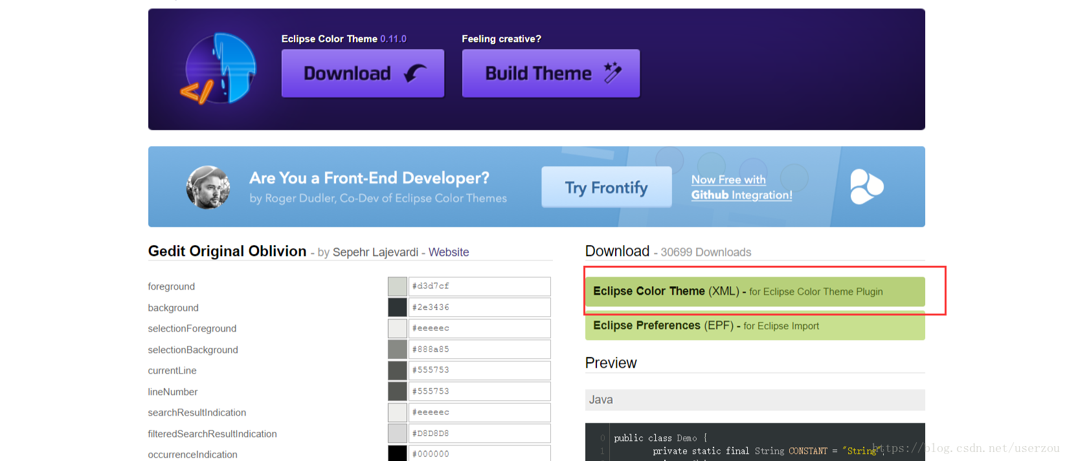Click the '30699 Downloads' count text
Viewport: 1067px width, 461px height.
tap(706, 252)
